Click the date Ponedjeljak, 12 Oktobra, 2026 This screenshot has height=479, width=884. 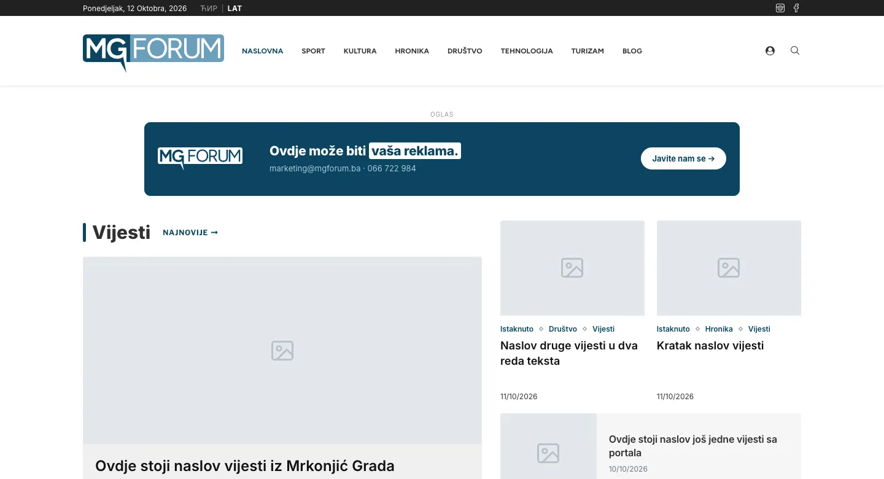click(x=135, y=9)
